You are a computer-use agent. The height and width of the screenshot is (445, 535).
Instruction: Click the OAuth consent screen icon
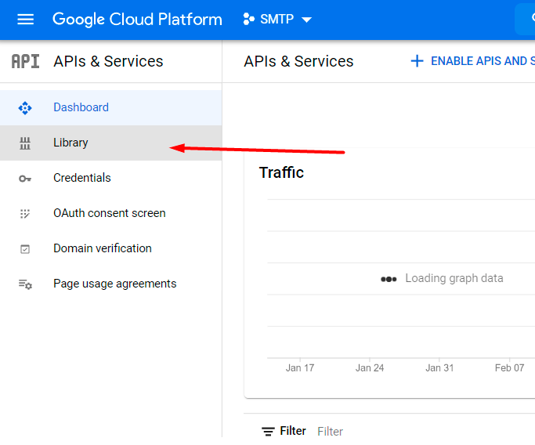point(25,213)
